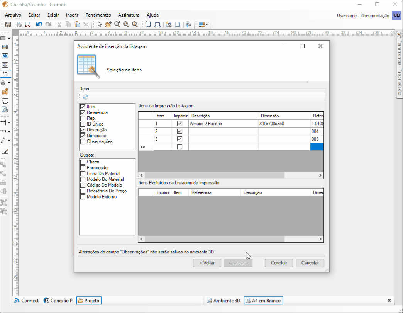Insert image tool in left sidebar
Image resolution: width=403 pixels, height=313 pixels.
(5, 47)
